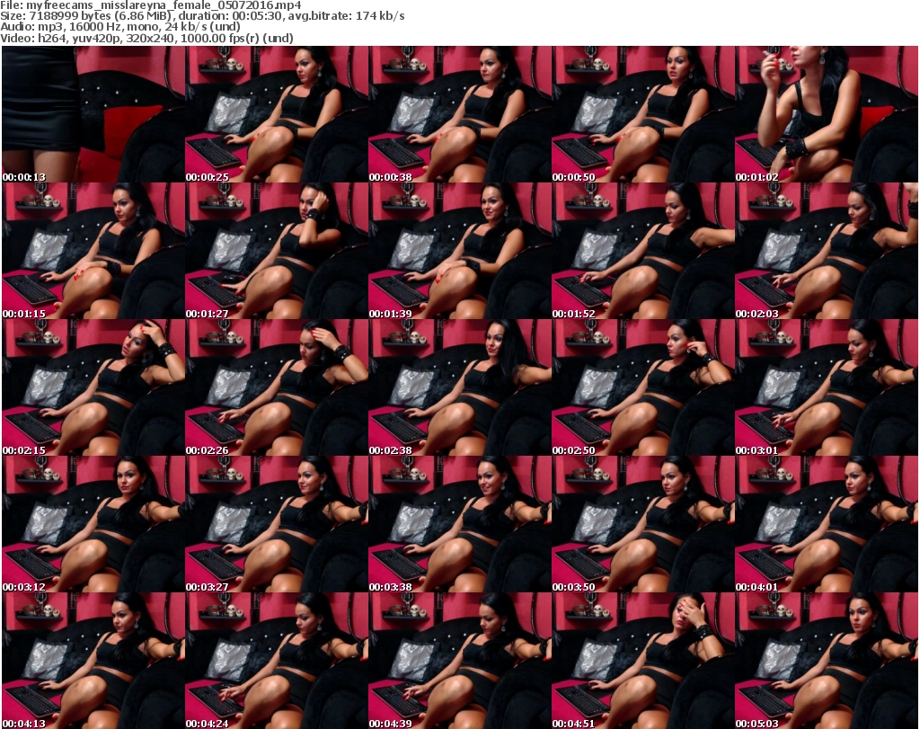This screenshot has width=920, height=729.
Task: Click the 'Video: h264, yuv420p' info line
Action: [x=146, y=38]
